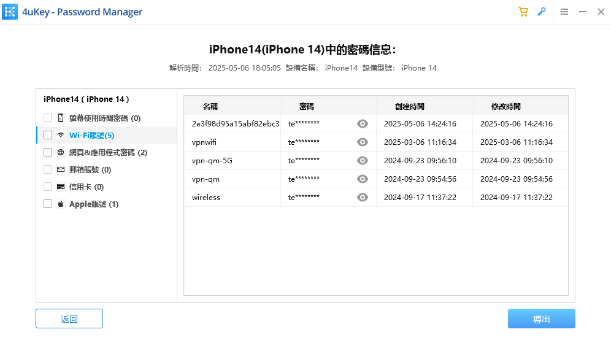Select the Apple賬號 checkbox
This screenshot has width=611, height=340.
tap(47, 204)
